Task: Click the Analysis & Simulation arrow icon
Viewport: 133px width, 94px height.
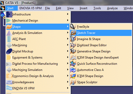Action: tap(9, 33)
